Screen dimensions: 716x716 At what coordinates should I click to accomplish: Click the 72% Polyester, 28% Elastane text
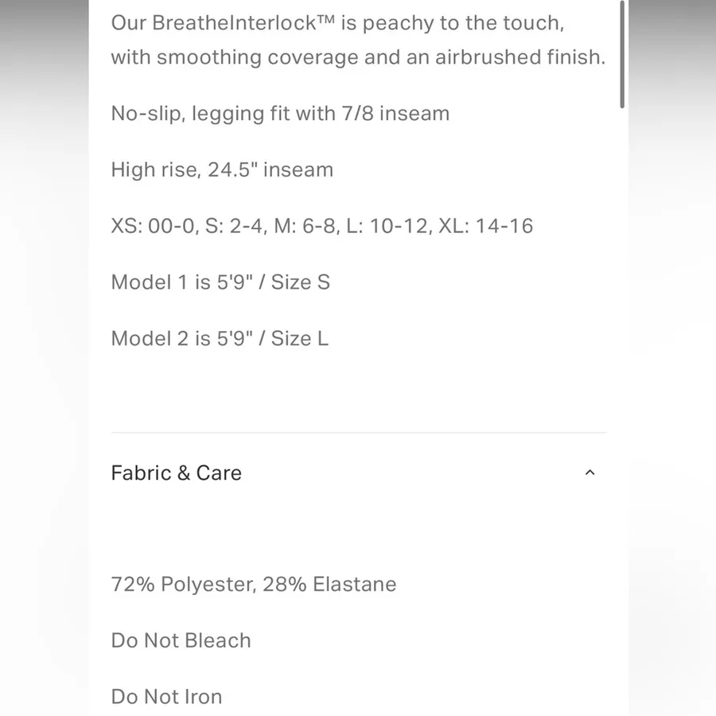click(x=254, y=584)
